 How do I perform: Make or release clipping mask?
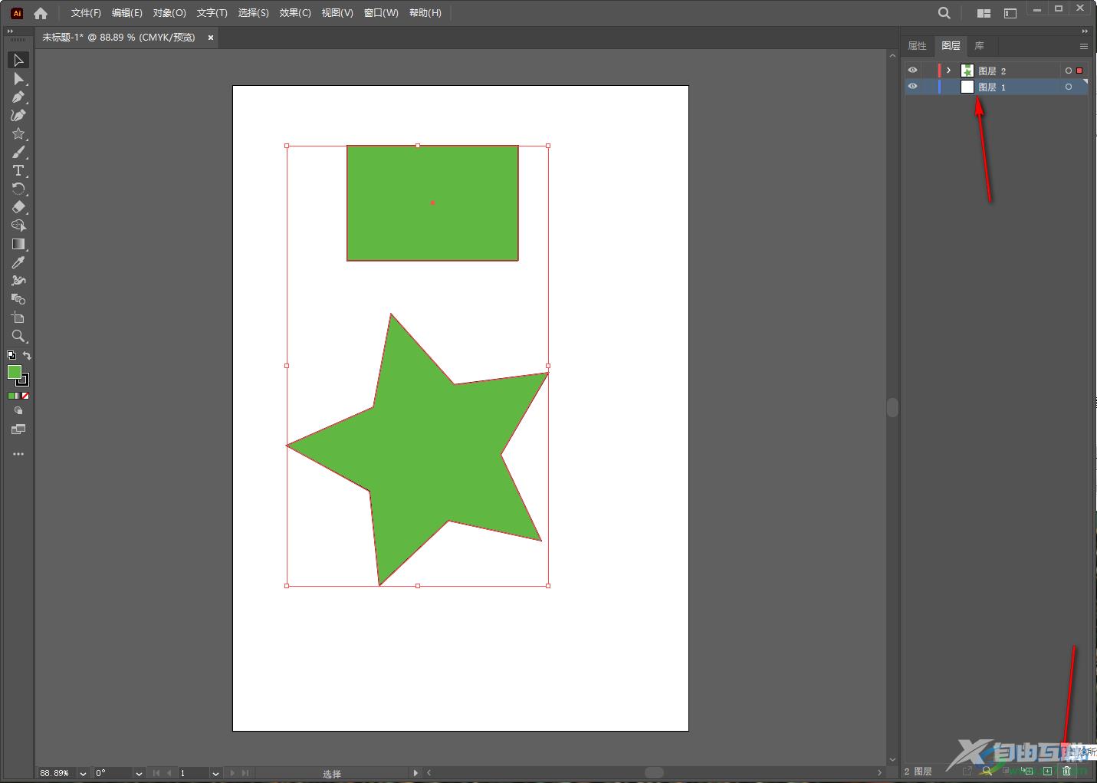coord(1007,771)
